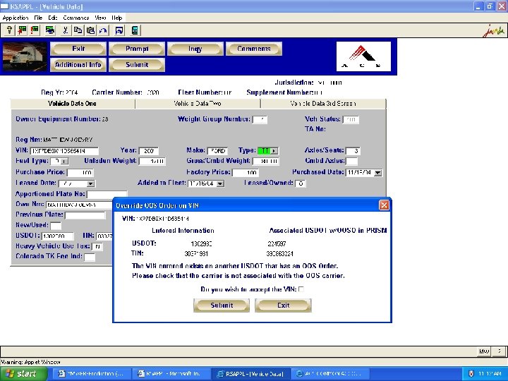Viewport: 508px width, 381px height.
Task: Open the Added to Fleet date dropdown
Action: click(x=220, y=183)
